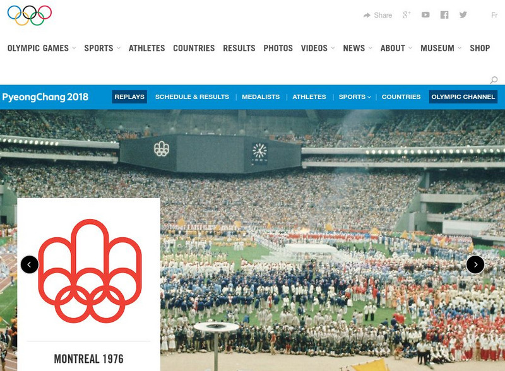
Task: Click the Olympic rings logo
Action: tap(30, 15)
